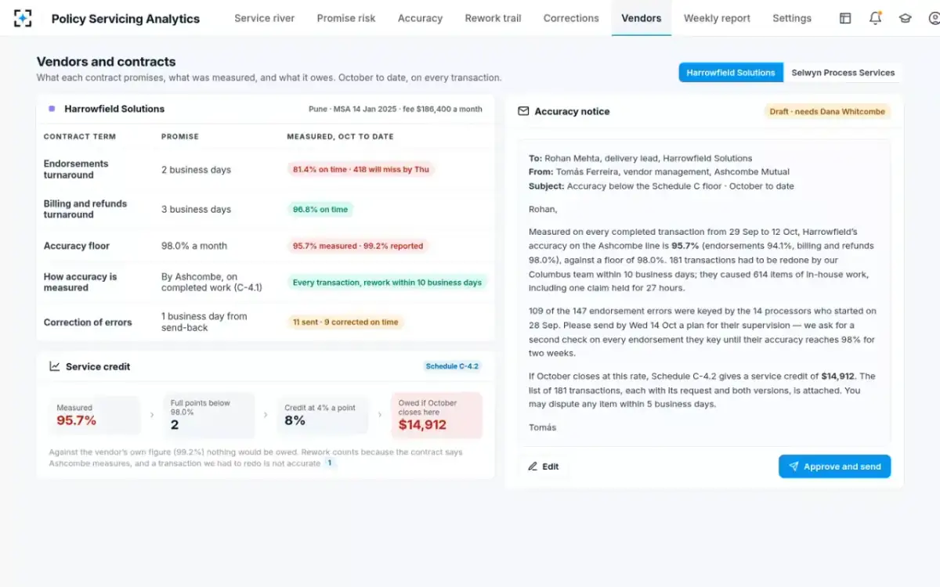
Task: Click the By Ashcombe, on completed work promise
Action: click(x=211, y=282)
